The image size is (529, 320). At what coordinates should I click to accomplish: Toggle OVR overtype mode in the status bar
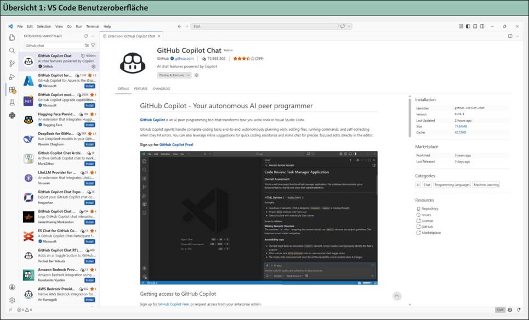click(500, 310)
